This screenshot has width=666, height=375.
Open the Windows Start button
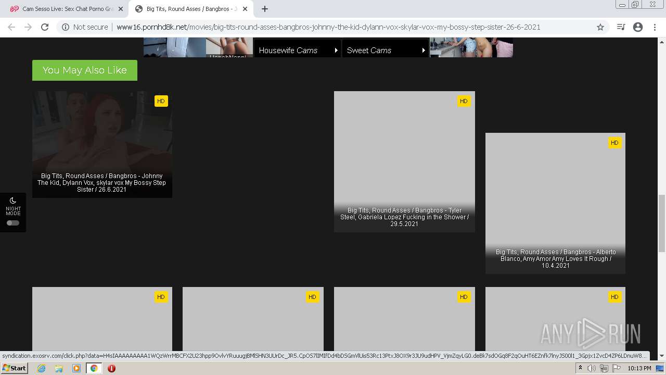(15, 368)
